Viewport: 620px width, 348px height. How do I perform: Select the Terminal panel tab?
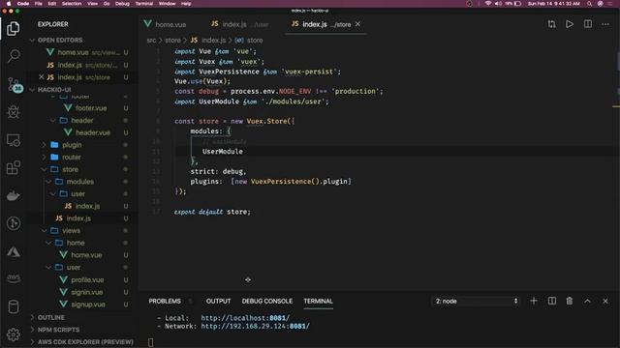coord(319,301)
